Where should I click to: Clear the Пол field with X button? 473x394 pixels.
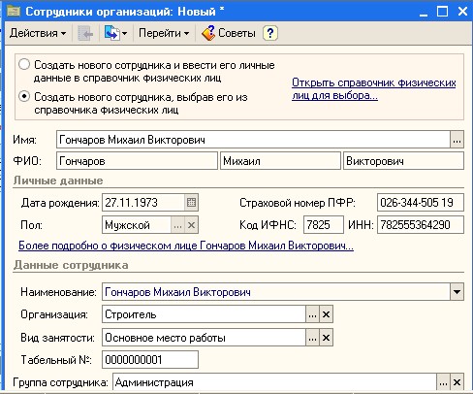(191, 225)
